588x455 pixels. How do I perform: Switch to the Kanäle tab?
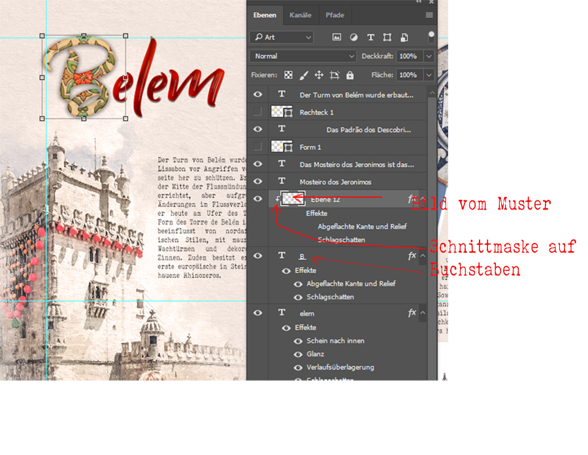point(301,15)
